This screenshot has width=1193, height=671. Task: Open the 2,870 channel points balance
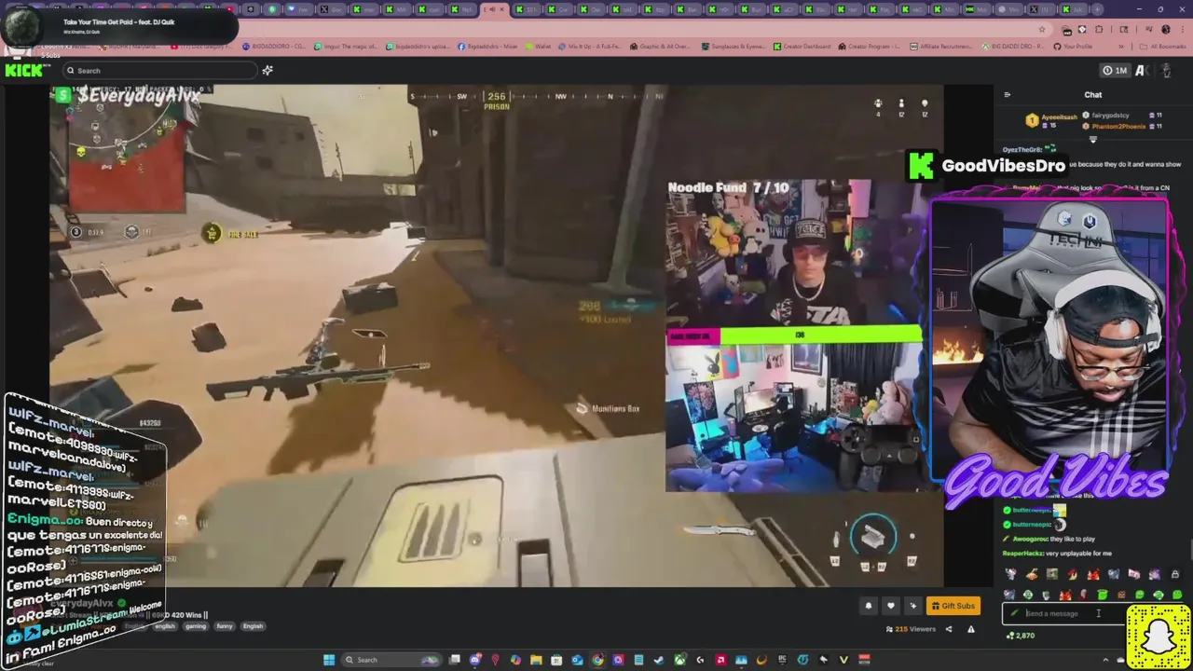[x=1021, y=636]
